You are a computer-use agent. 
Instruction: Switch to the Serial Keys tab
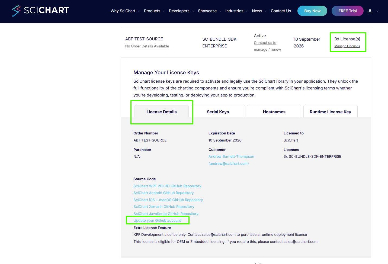coord(218,111)
